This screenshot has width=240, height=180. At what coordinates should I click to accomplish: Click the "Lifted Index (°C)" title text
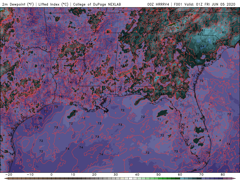pyautogui.click(x=53, y=4)
